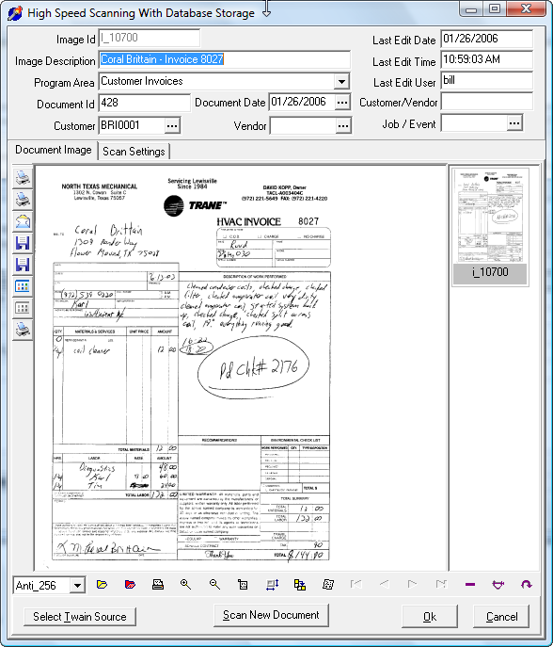Image resolution: width=553 pixels, height=647 pixels.
Task: Click the empty Vendor field
Action: [x=303, y=126]
